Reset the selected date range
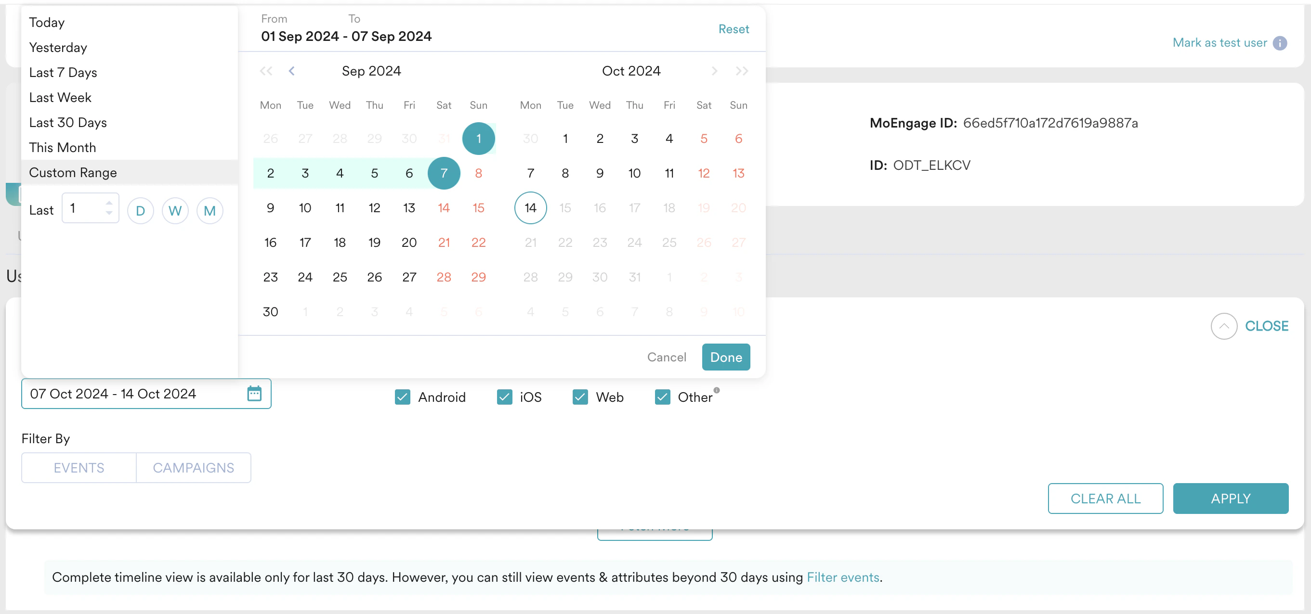This screenshot has height=614, width=1311. (734, 29)
